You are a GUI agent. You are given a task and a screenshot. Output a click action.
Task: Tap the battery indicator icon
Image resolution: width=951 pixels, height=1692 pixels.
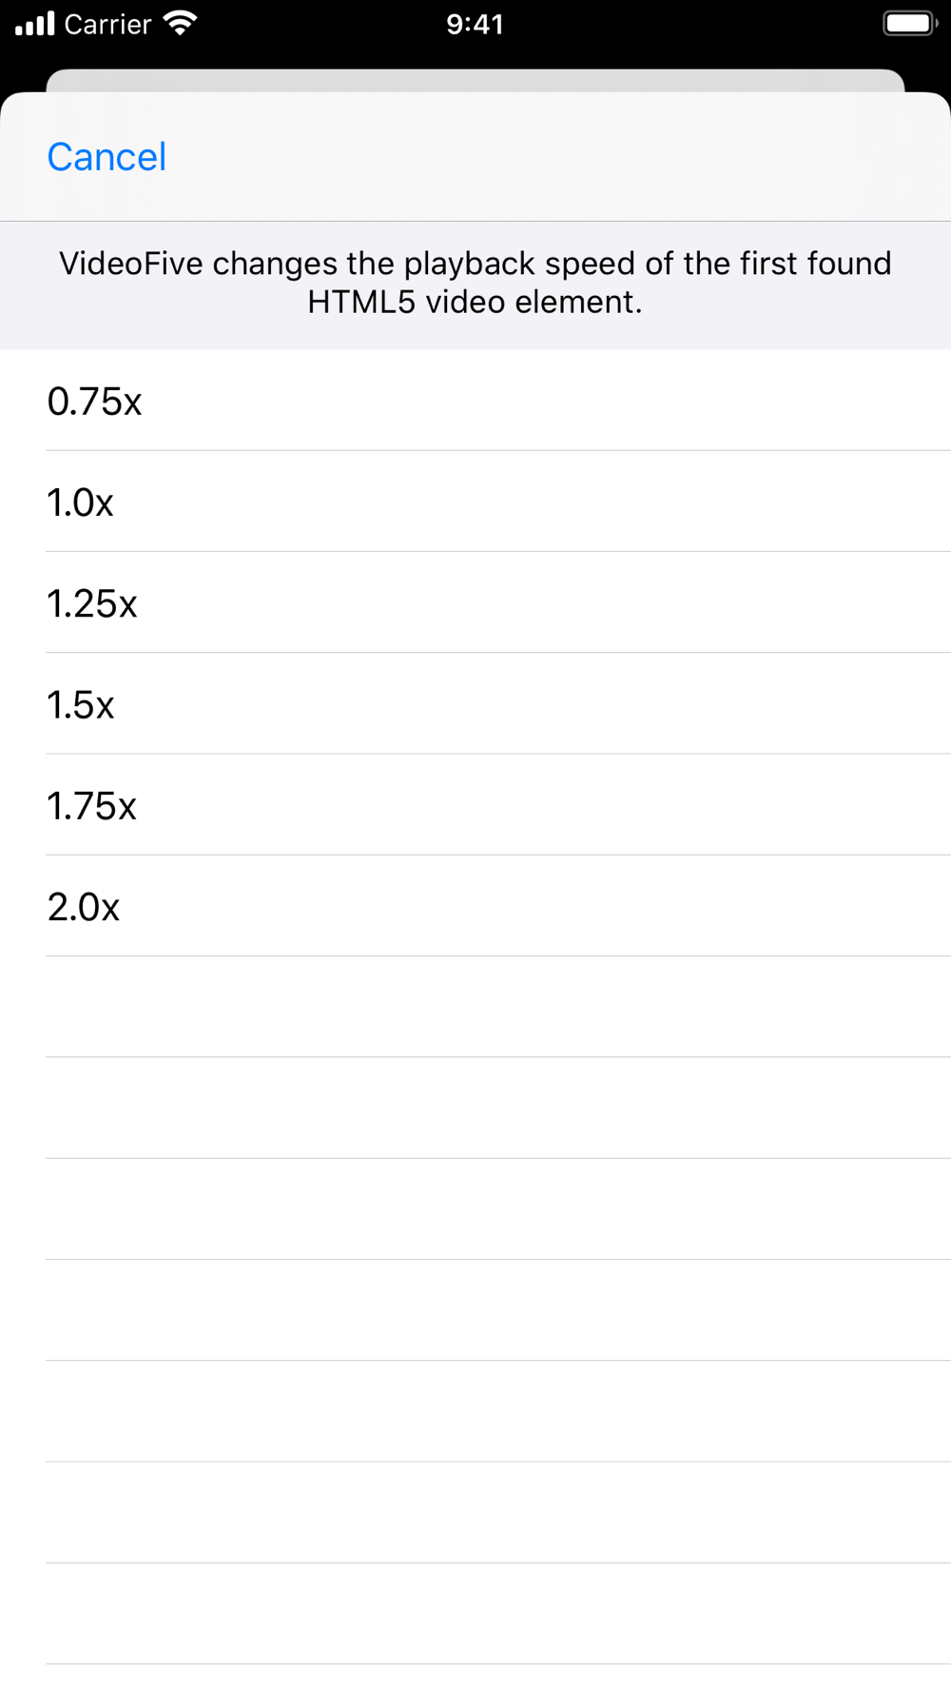click(x=910, y=24)
